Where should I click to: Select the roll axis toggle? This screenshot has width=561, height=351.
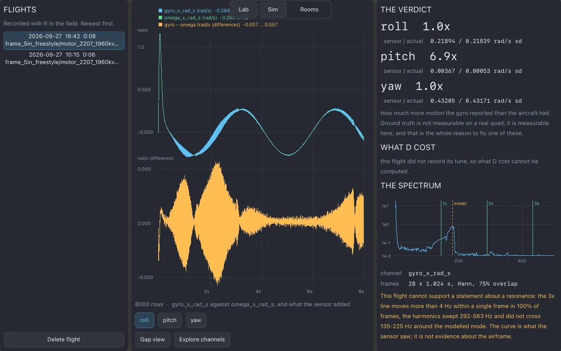(144, 320)
